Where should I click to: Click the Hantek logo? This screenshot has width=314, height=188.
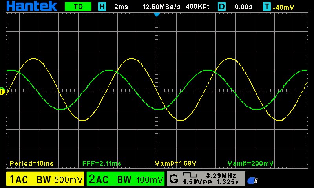32,6
